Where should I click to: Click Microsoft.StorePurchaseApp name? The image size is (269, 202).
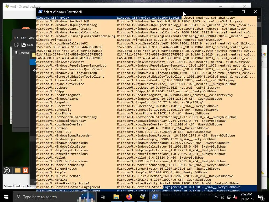(x=60, y=165)
